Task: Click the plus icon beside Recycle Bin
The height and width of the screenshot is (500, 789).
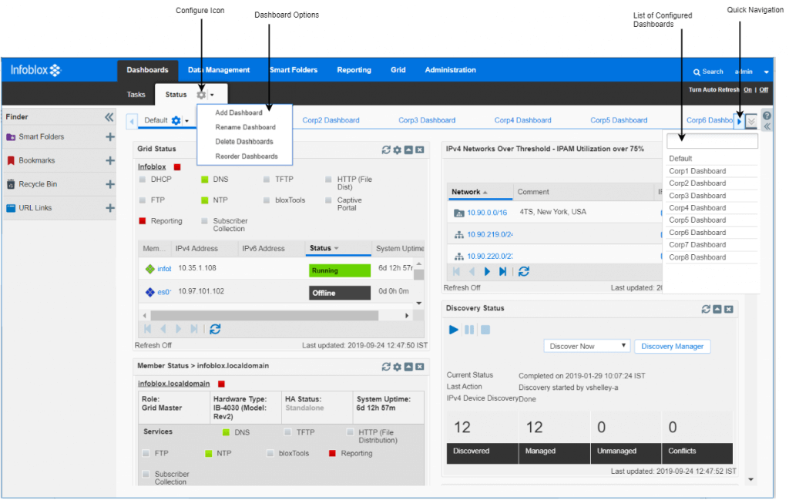Action: (109, 184)
